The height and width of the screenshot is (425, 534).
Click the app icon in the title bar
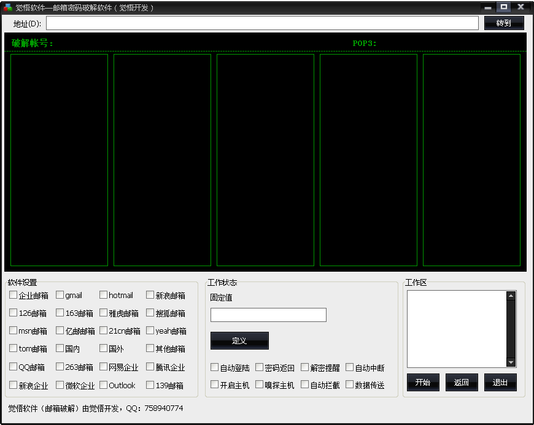8,7
